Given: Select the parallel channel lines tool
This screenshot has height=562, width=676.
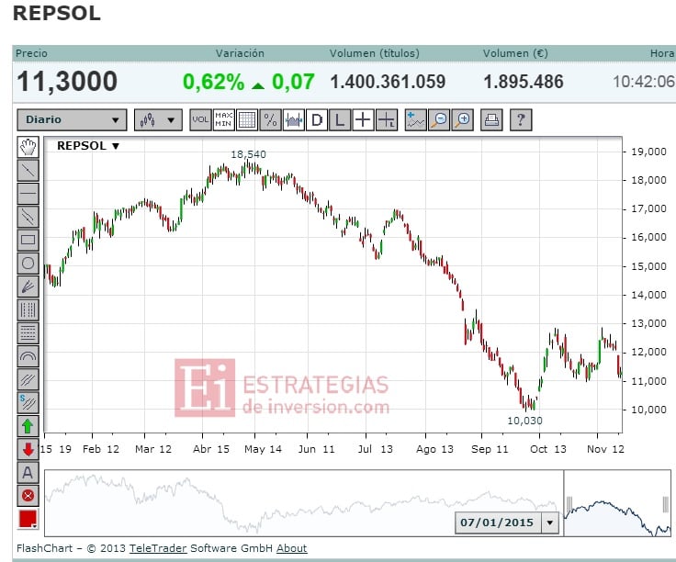Looking at the screenshot, I should coord(28,217).
